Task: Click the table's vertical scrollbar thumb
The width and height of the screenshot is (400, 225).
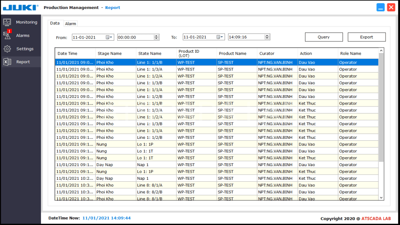Action: click(x=381, y=107)
